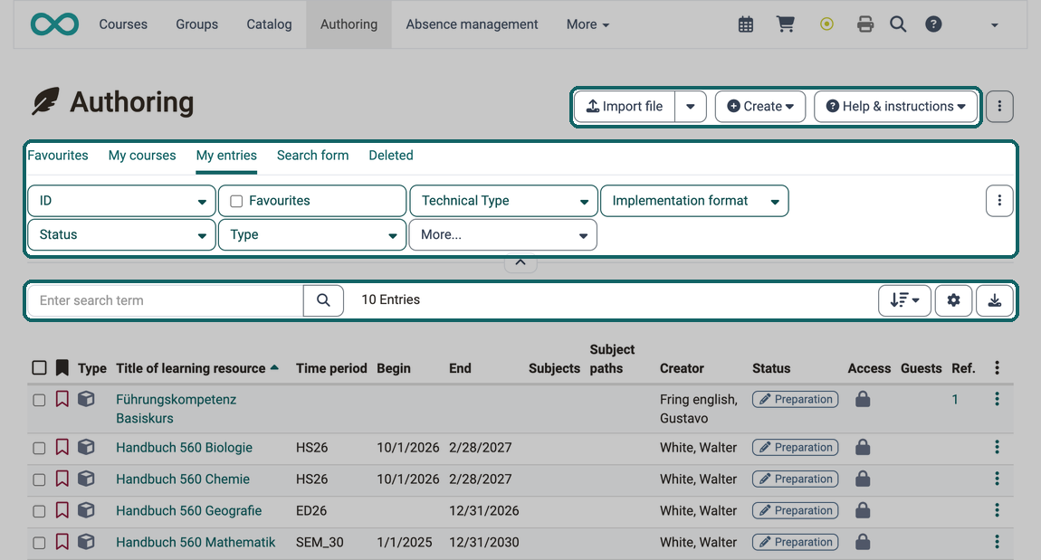Bookmark Handbuch 560 Chemie

[62, 479]
